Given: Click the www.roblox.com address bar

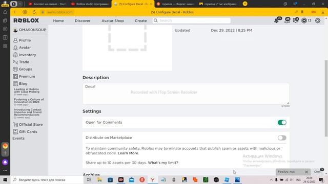Looking at the screenshot, I should pos(60,12).
